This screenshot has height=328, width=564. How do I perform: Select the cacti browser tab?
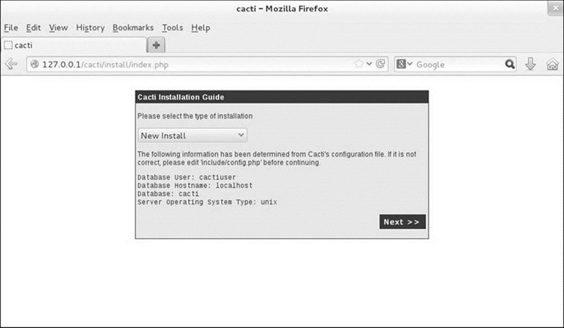point(74,45)
